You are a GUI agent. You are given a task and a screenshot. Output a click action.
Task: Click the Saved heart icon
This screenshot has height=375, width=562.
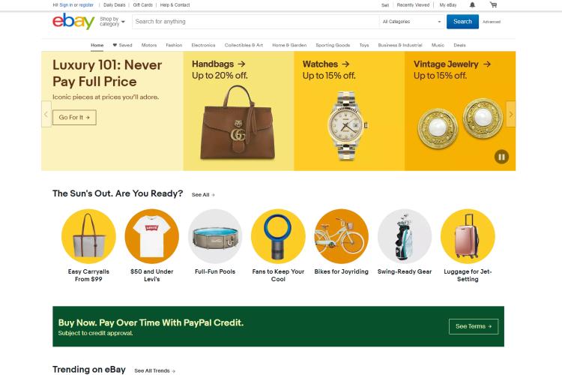click(x=115, y=45)
